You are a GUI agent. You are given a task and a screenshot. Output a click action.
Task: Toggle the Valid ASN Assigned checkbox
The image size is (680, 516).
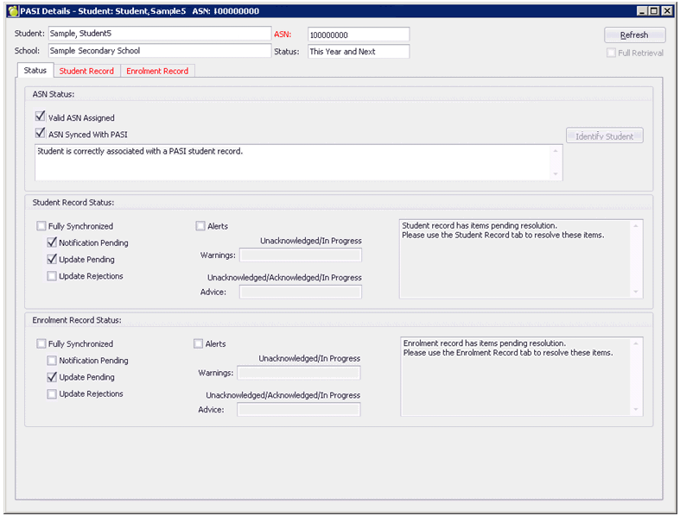coord(40,116)
